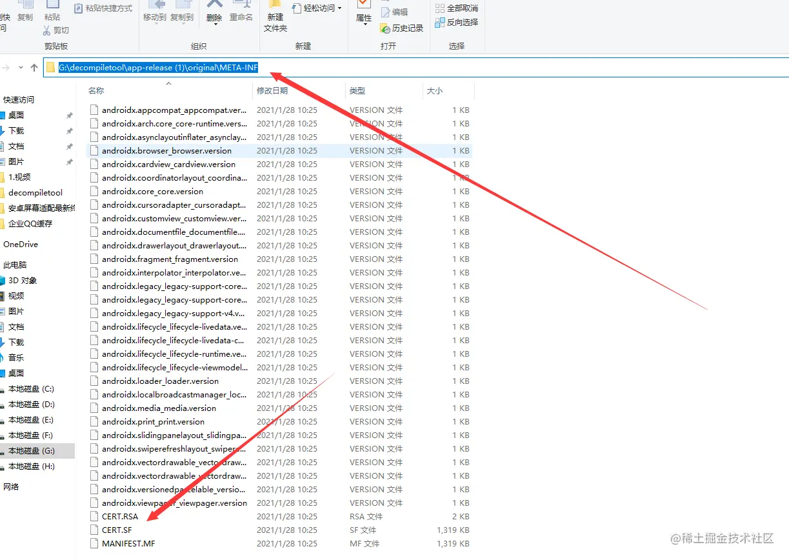The image size is (789, 560).
Task: Sort by the 名称 column header
Action: click(96, 91)
